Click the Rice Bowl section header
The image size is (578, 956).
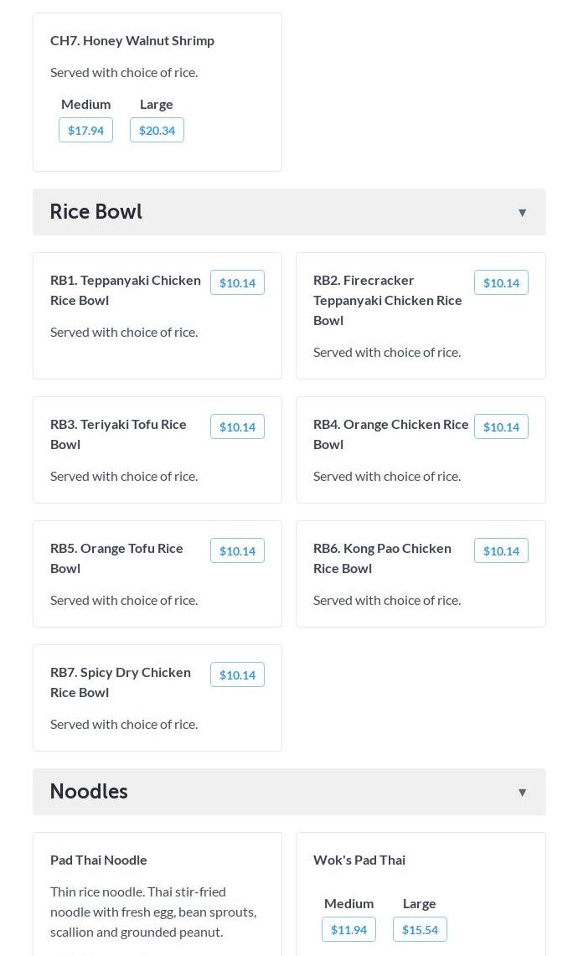coord(96,212)
